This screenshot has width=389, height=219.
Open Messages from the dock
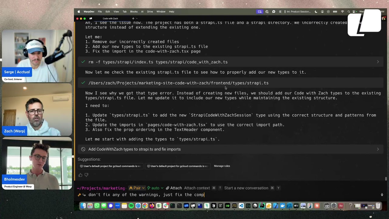tap(104, 206)
